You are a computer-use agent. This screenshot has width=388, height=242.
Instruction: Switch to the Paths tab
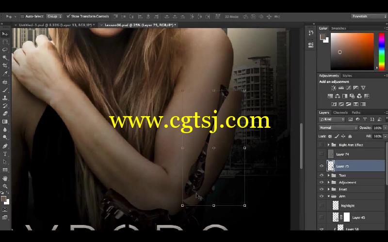pos(356,113)
